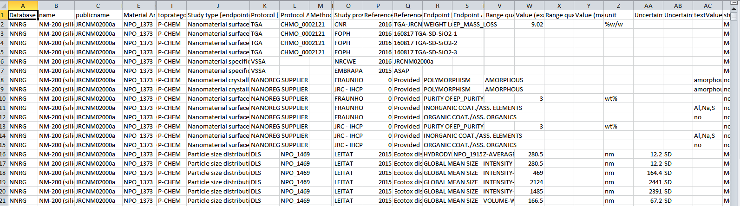740x206 pixels.
Task: Select the value cell '2124'
Action: point(530,182)
